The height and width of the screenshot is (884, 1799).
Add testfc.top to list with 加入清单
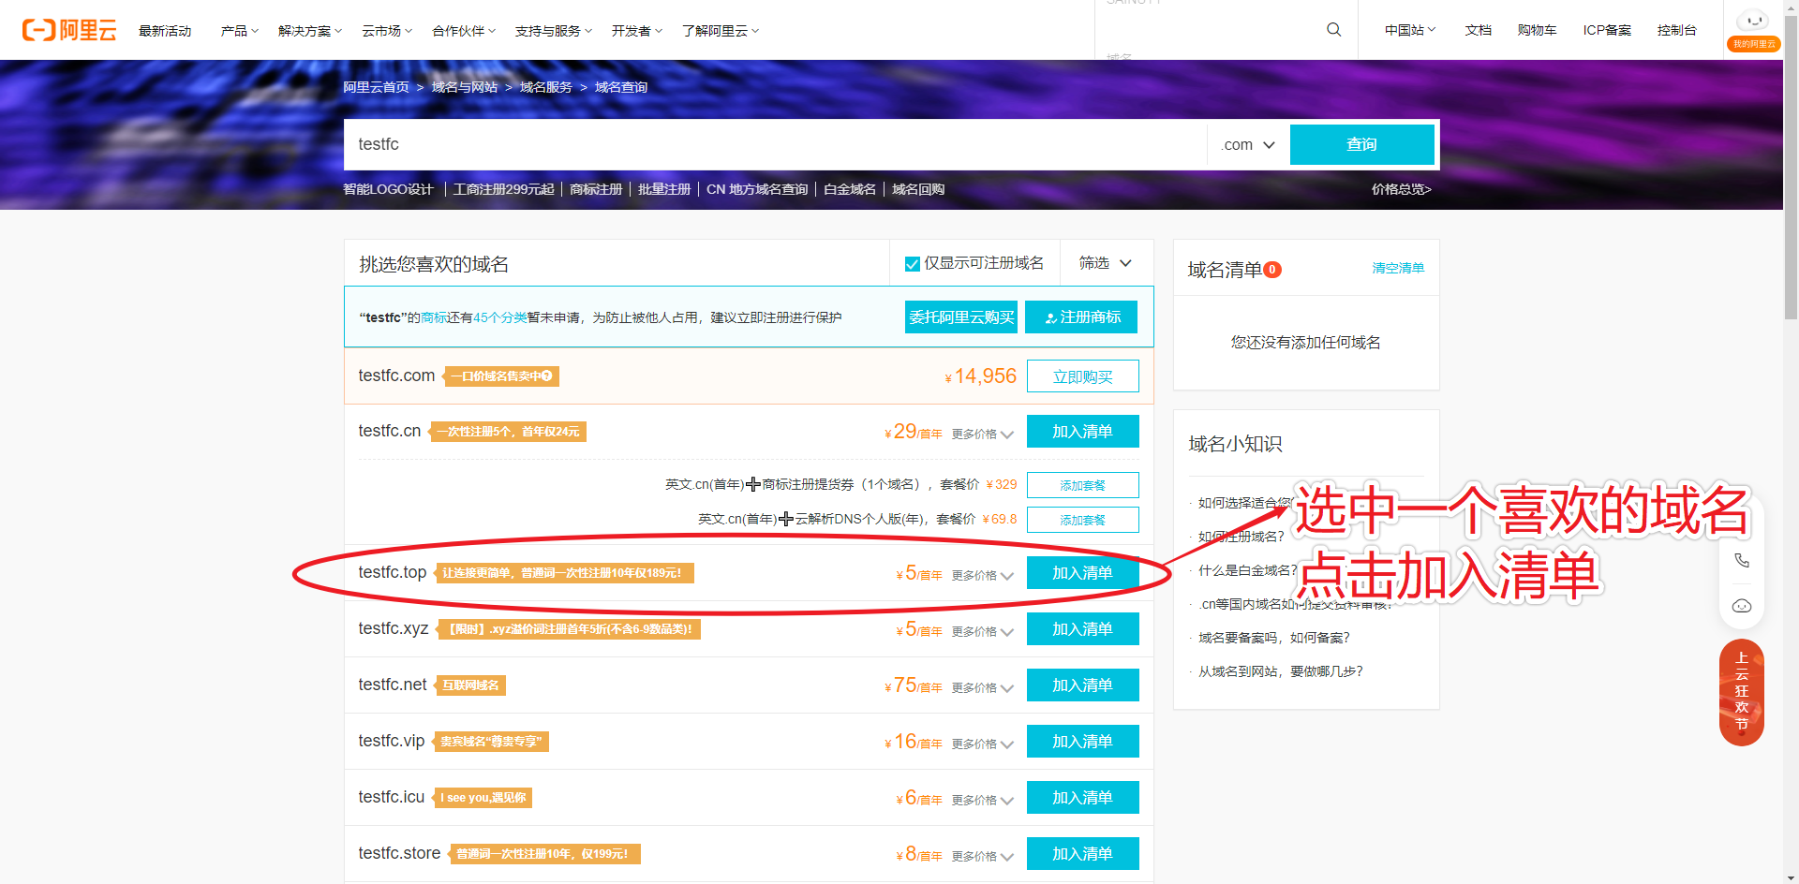click(1082, 573)
